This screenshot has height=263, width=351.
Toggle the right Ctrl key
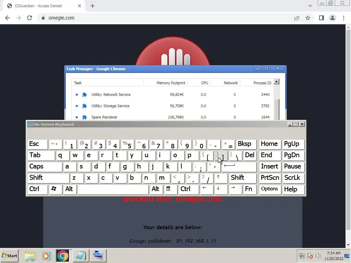(189, 189)
